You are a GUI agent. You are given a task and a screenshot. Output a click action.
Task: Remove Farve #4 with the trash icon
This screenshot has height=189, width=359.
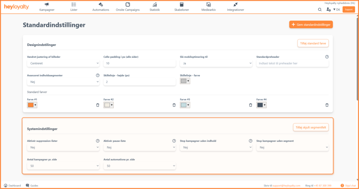click(x=327, y=105)
